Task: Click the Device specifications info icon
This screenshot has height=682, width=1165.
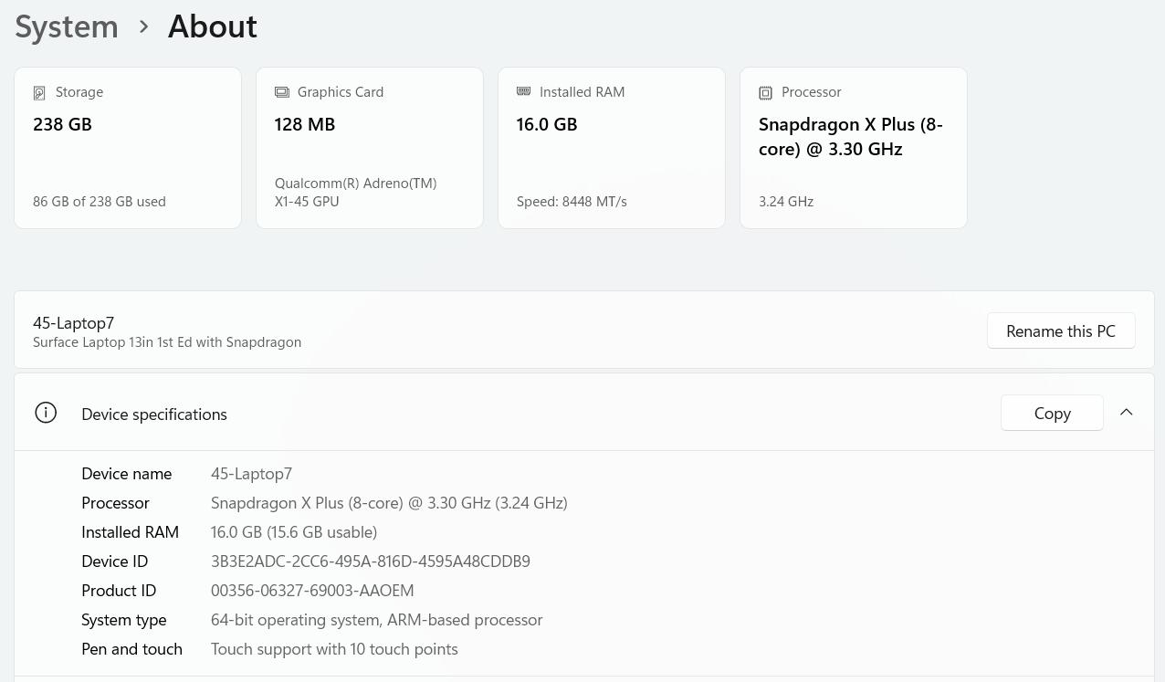Action: click(x=46, y=413)
